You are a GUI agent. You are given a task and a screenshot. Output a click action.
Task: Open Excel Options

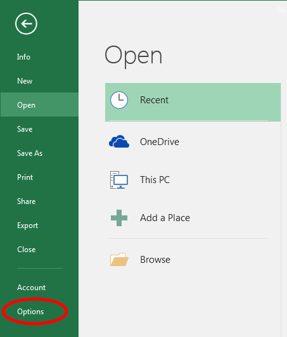point(30,312)
